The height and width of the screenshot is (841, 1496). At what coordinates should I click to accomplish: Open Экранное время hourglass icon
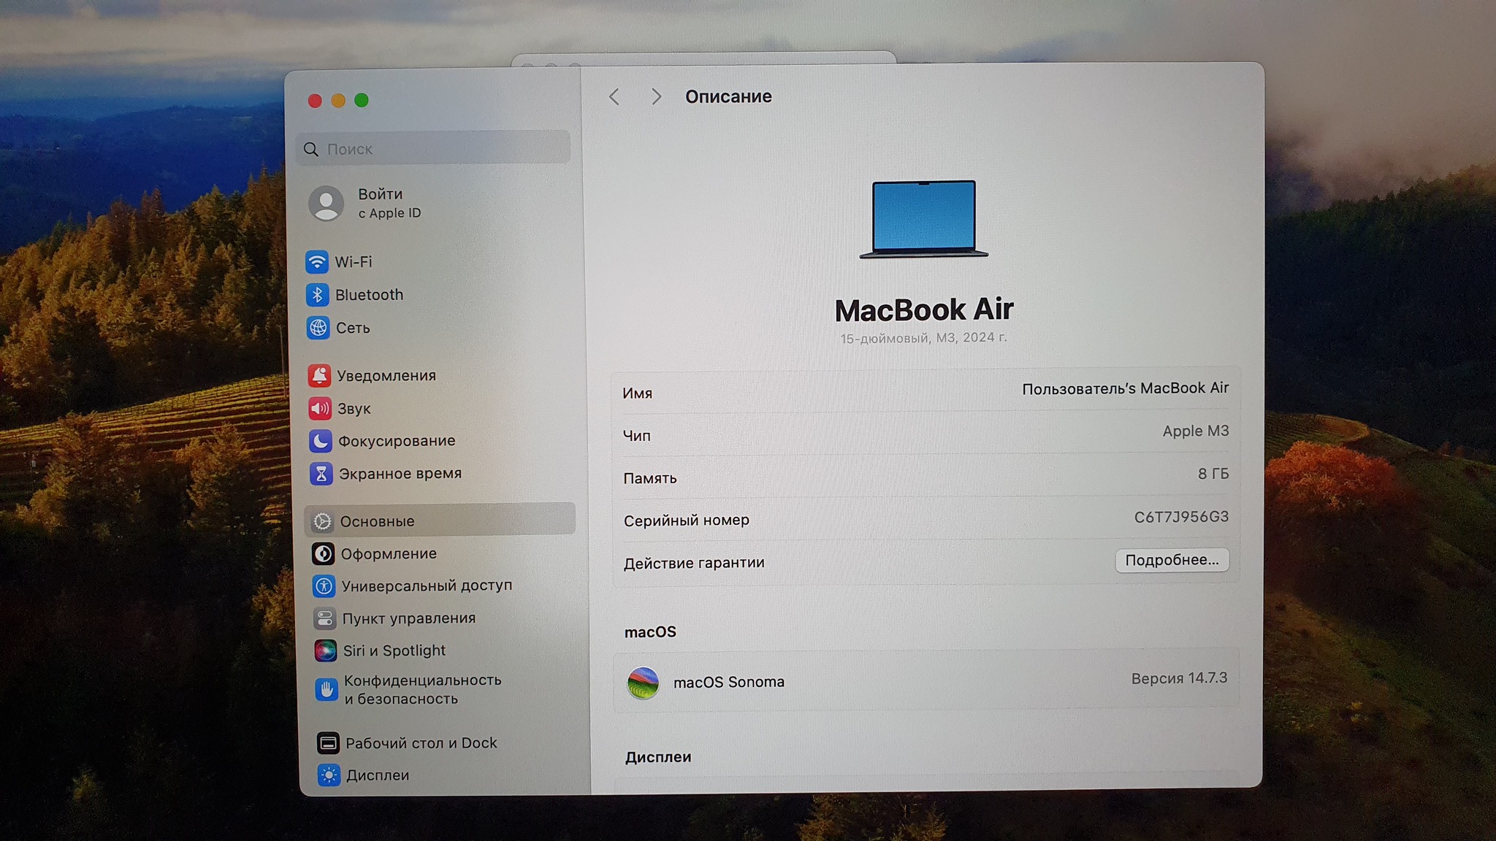tap(321, 474)
